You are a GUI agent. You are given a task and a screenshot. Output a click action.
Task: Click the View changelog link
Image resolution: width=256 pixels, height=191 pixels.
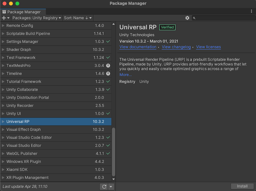(x=176, y=47)
